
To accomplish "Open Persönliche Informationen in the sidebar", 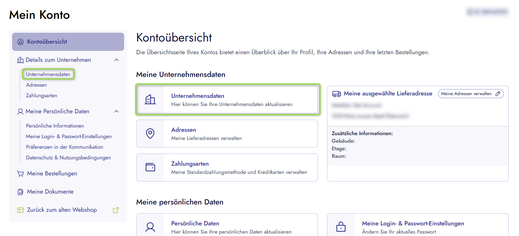I will tap(55, 126).
